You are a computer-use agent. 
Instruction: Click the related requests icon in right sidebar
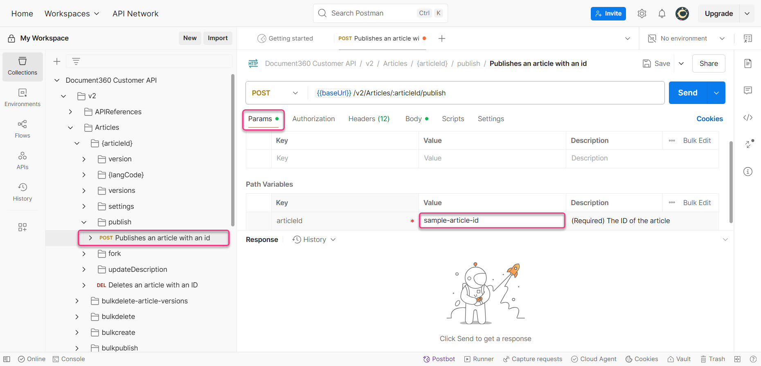pyautogui.click(x=749, y=144)
